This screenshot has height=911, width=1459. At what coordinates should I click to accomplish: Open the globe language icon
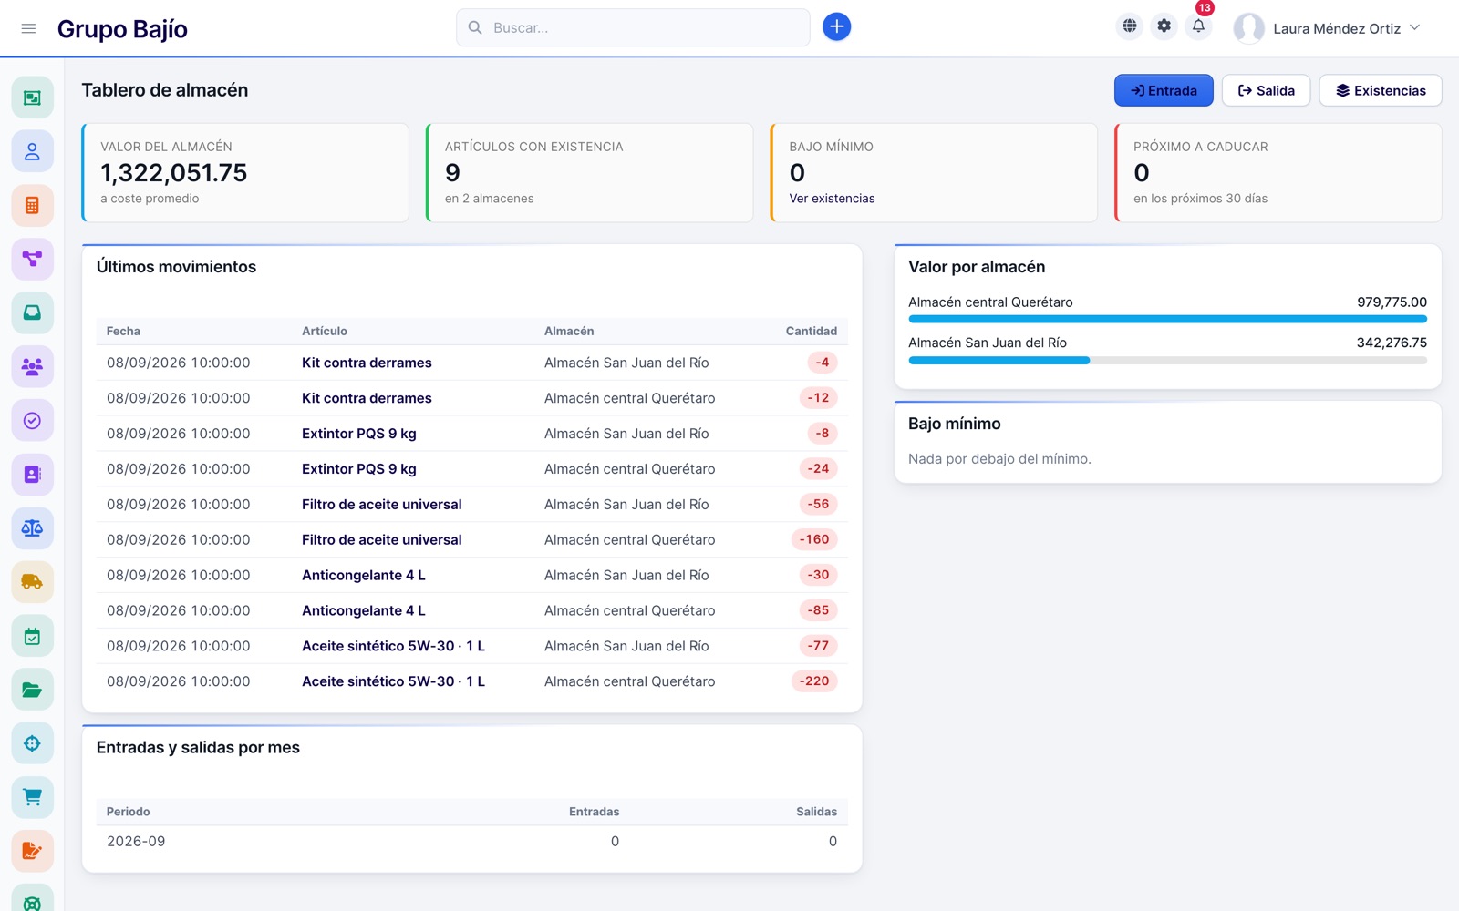[1130, 26]
